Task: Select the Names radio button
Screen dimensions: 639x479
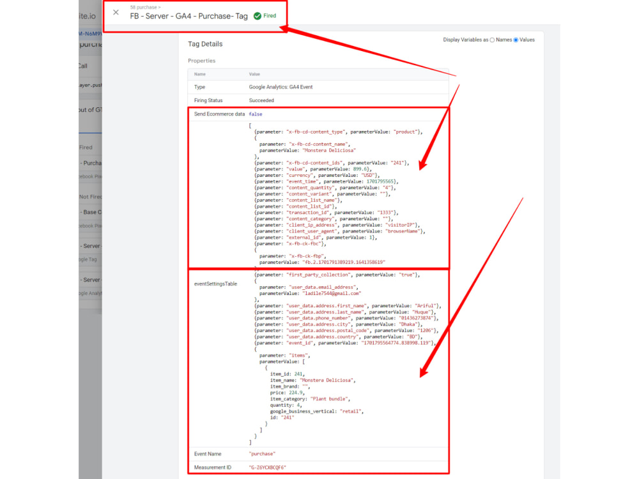Action: 492,40
